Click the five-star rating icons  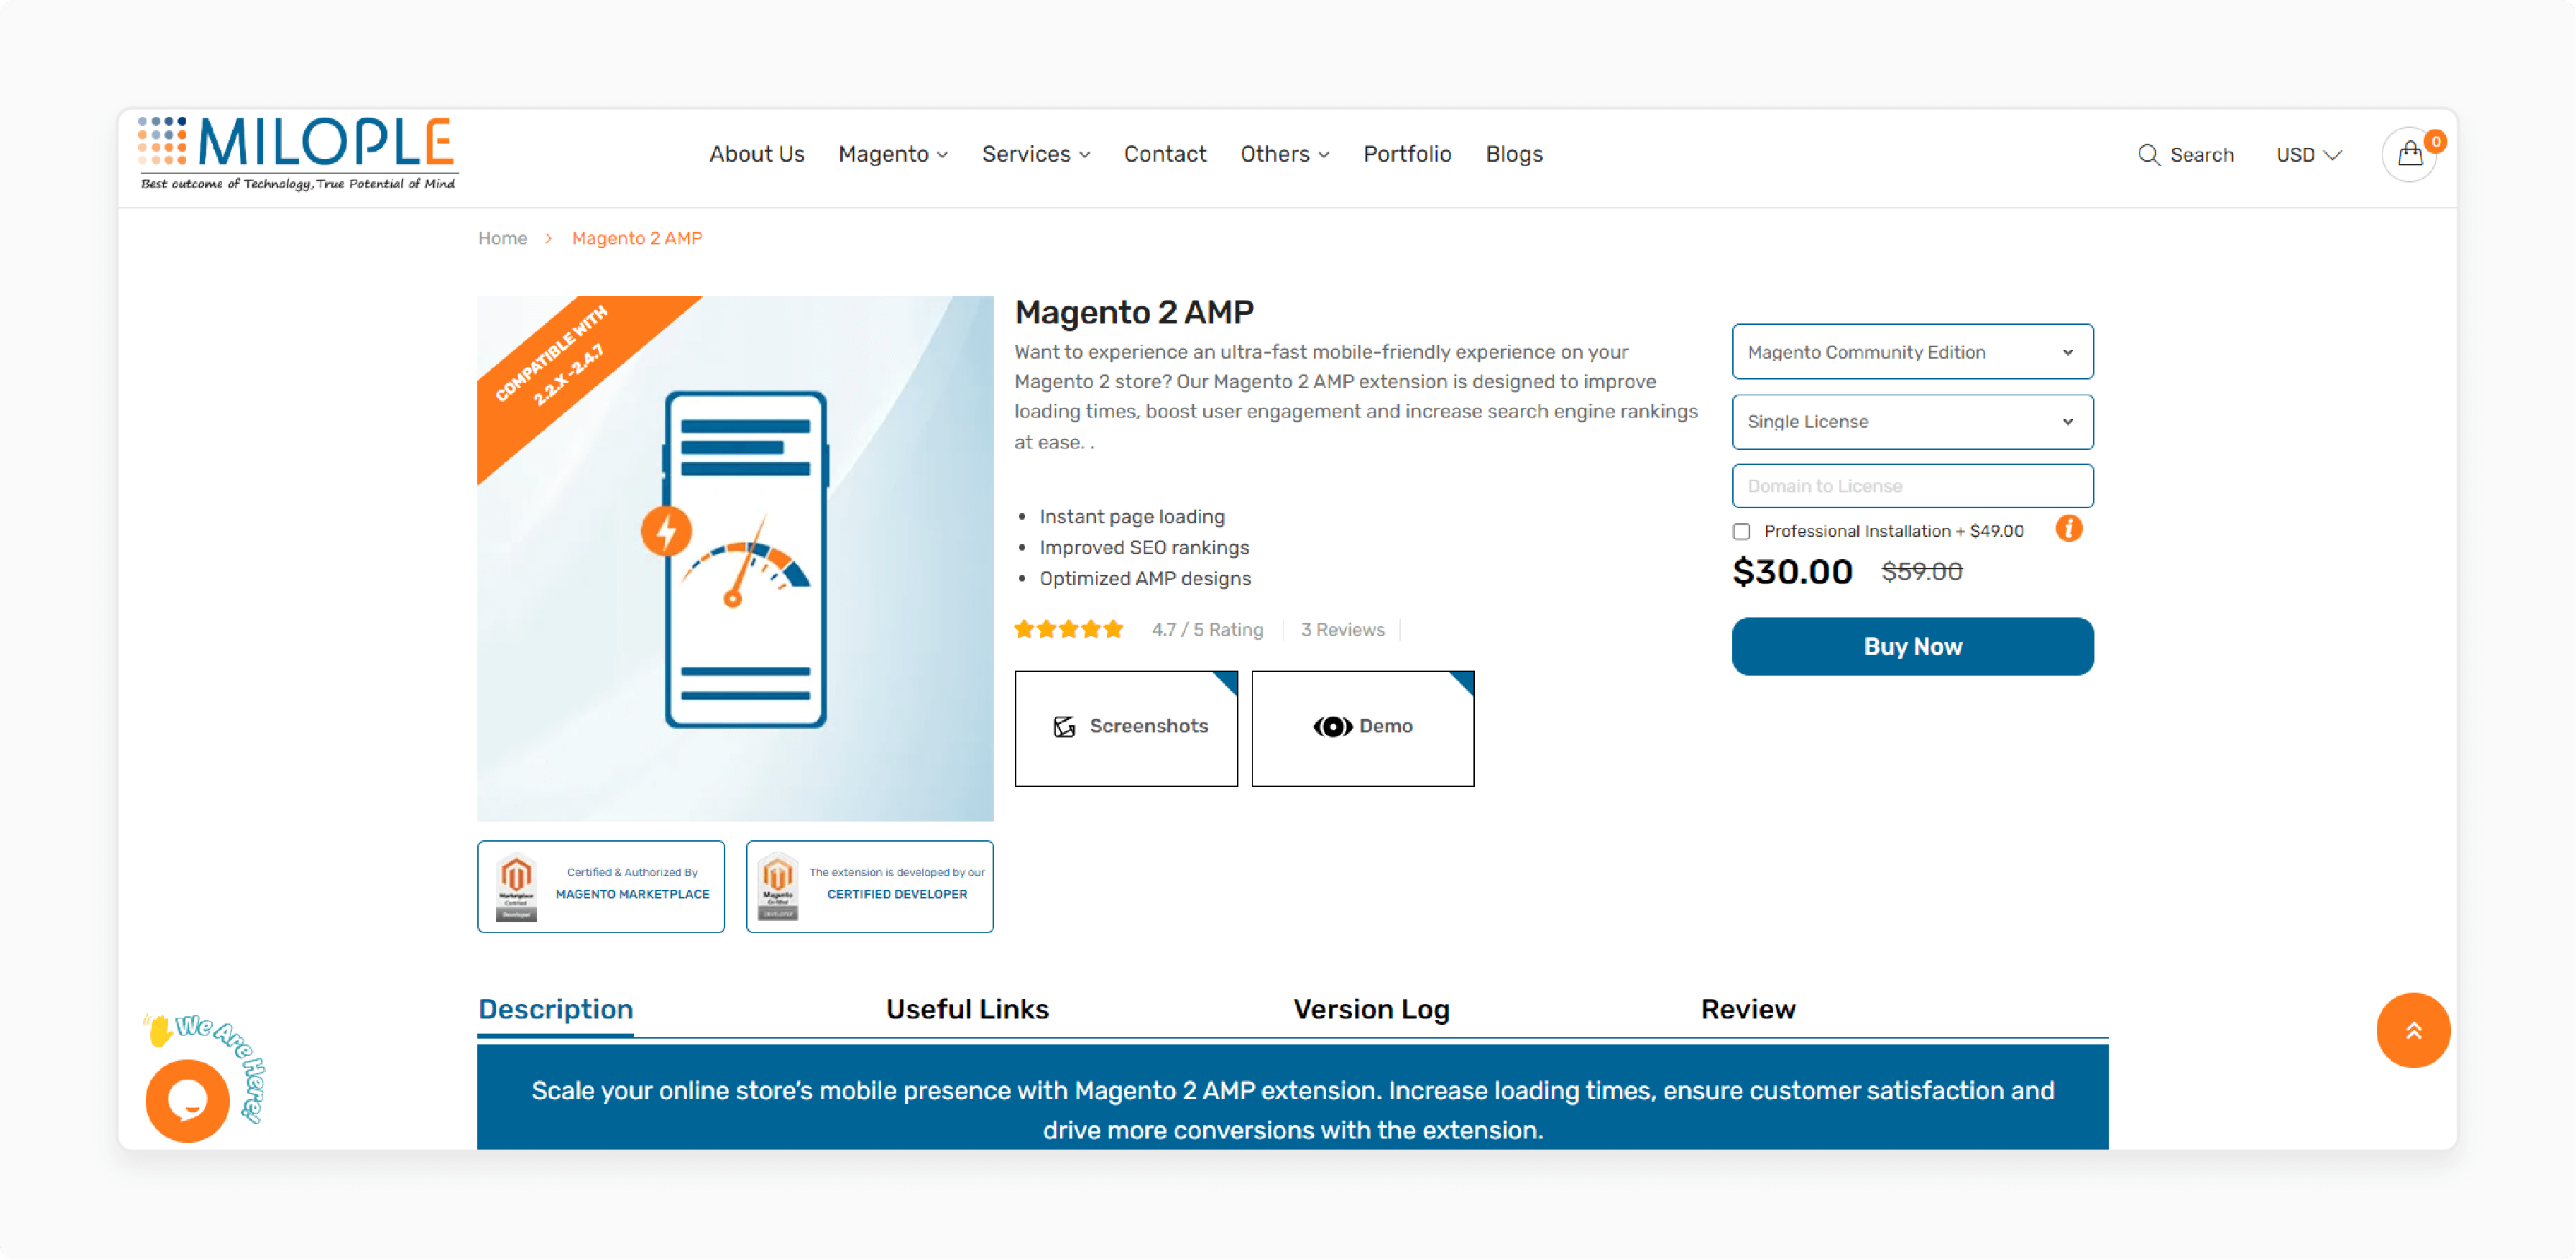1068,630
